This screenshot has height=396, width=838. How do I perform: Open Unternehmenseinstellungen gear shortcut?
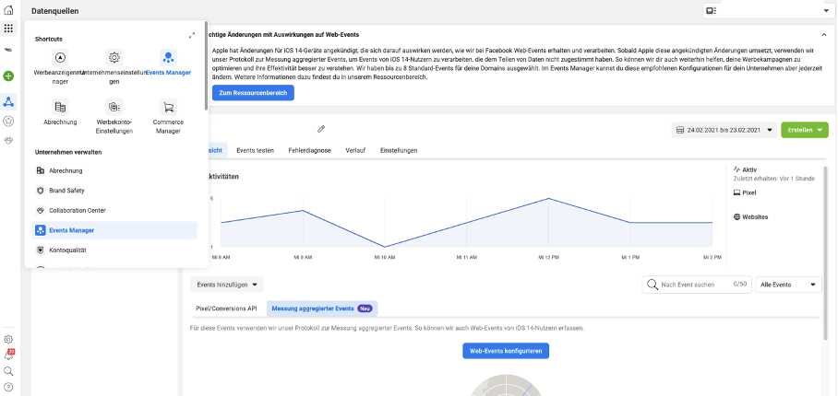[114, 57]
